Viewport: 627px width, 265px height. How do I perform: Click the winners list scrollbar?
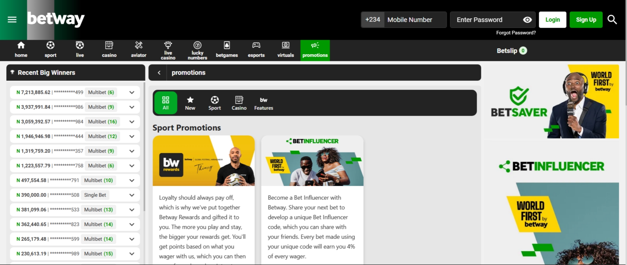pyautogui.click(x=144, y=147)
